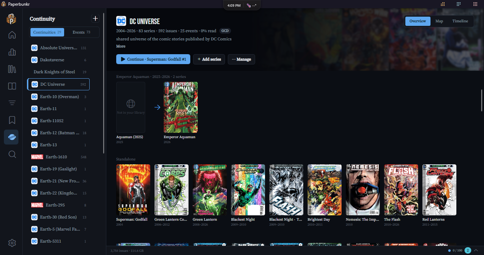The width and height of the screenshot is (484, 255).
Task: Click the cyan dot-grid title bar icon
Action: [x=458, y=4]
